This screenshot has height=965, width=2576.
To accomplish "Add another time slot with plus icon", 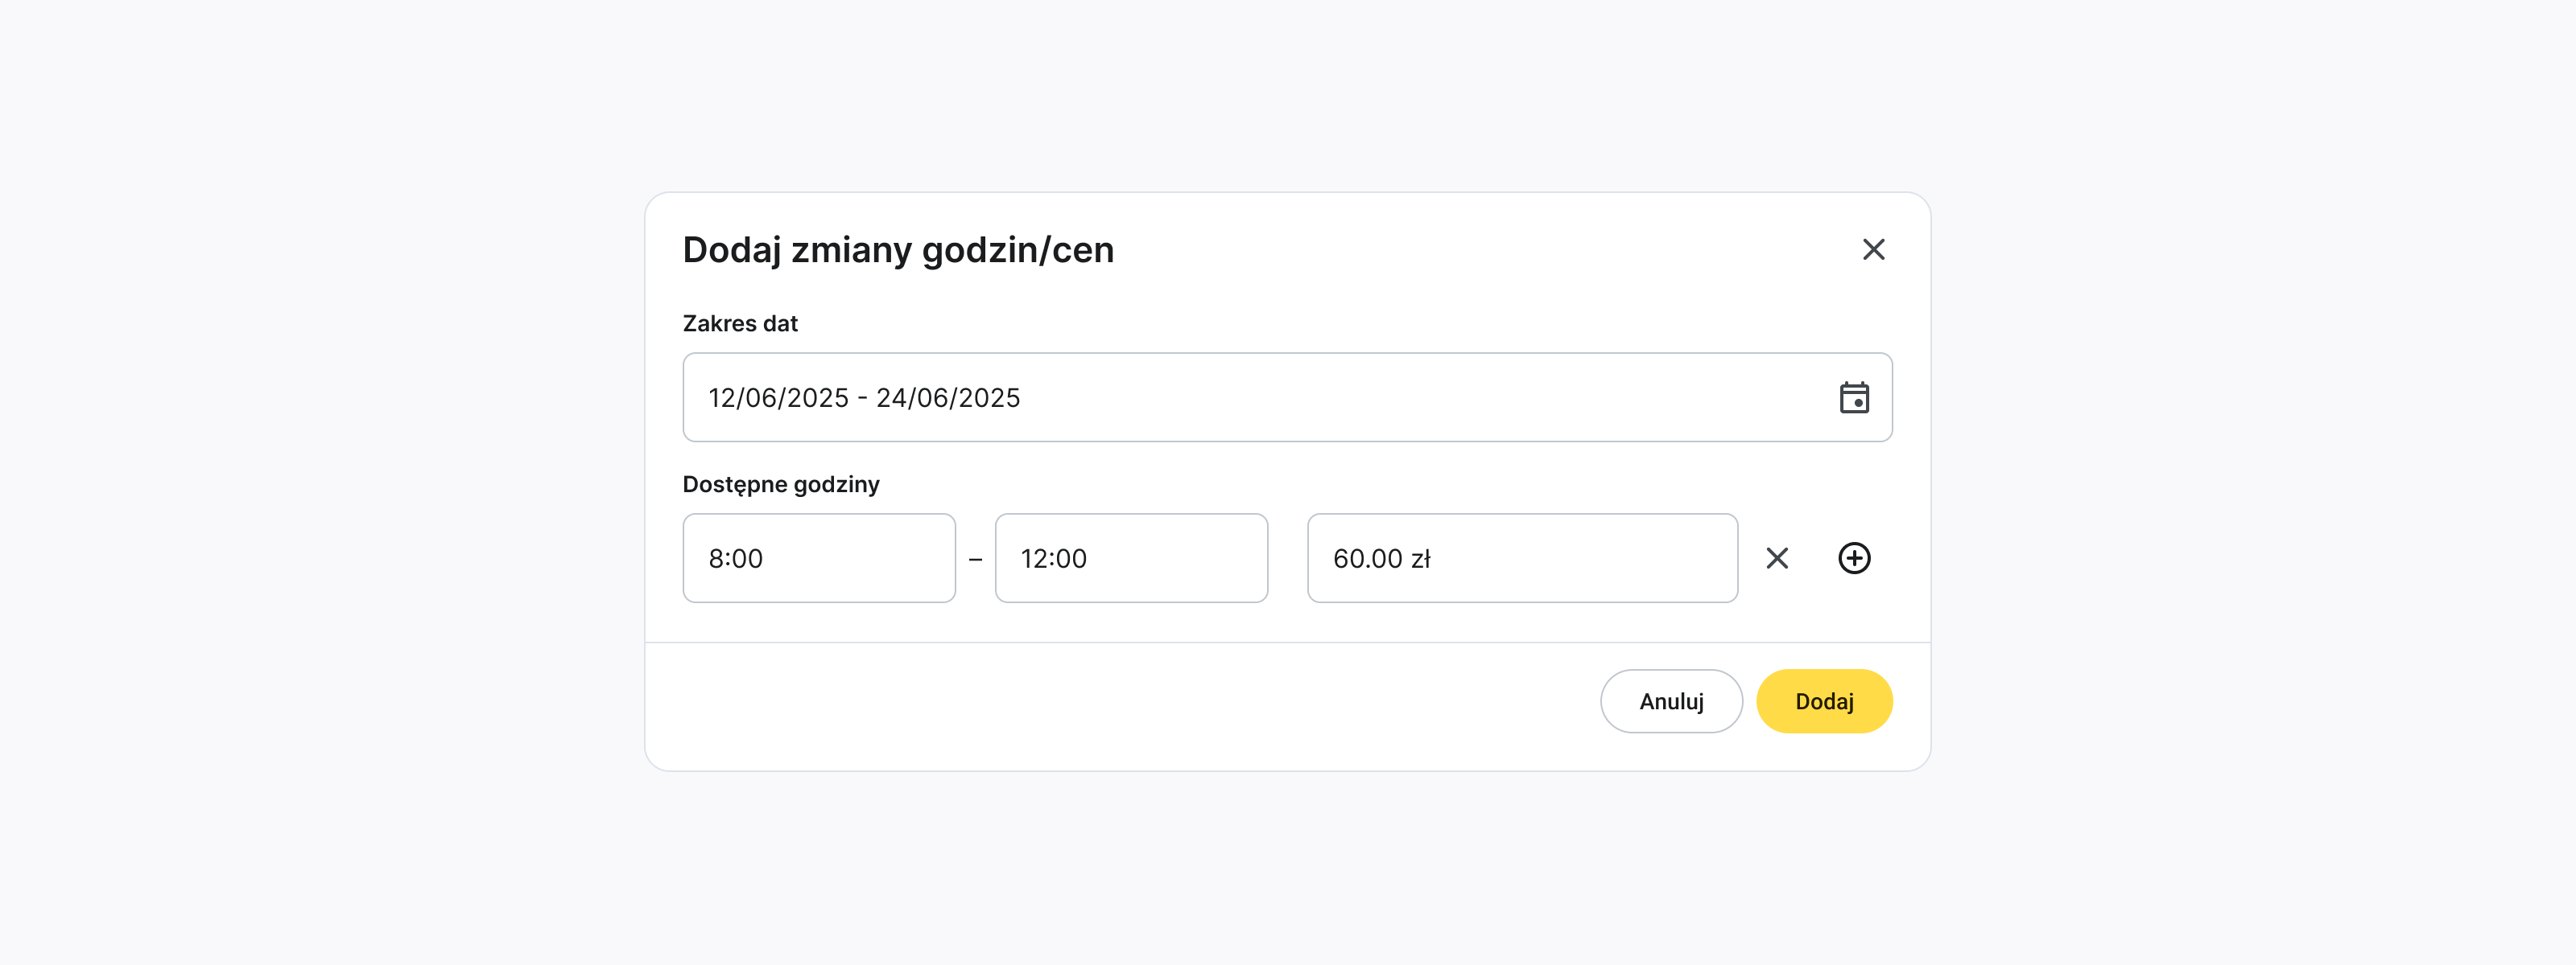I will coord(1854,558).
